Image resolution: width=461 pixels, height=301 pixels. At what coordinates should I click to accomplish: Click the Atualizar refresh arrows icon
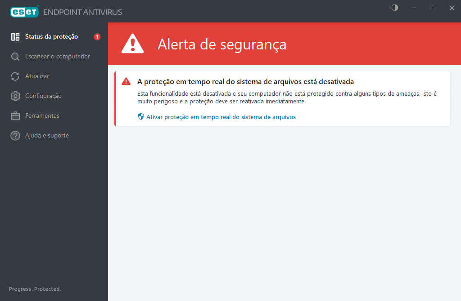tap(16, 76)
